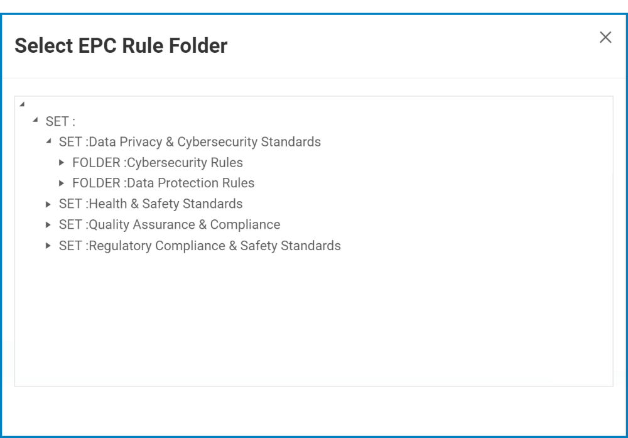Select FOLDER :Cybersecurity Rules item
Screen dimensions: 628x438
pyautogui.click(x=158, y=163)
